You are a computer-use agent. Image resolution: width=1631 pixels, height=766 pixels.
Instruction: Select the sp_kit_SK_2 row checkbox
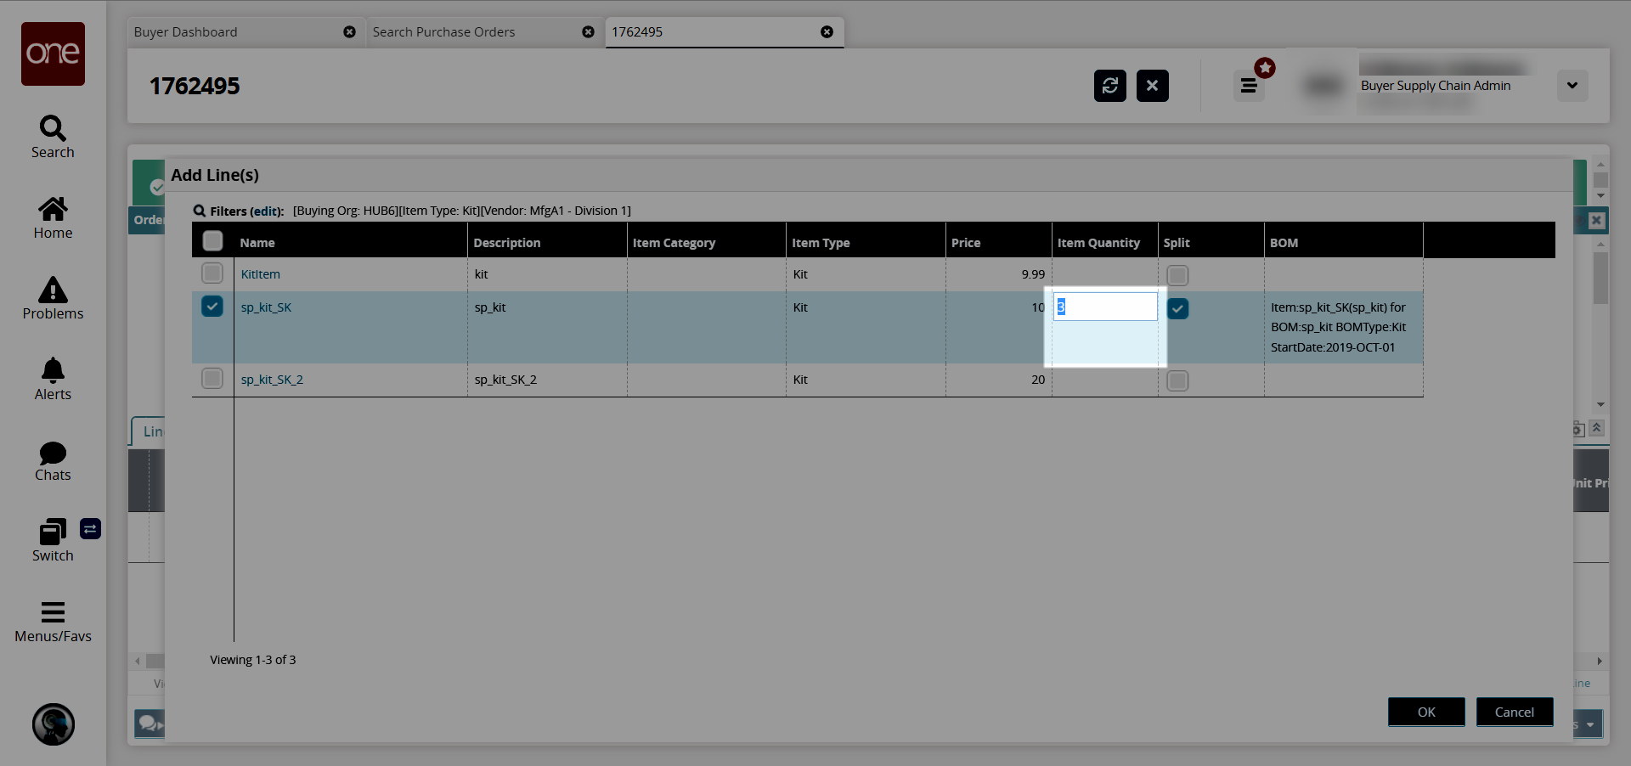(x=212, y=378)
